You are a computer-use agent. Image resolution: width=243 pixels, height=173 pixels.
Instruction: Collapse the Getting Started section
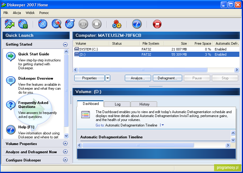[65, 45]
